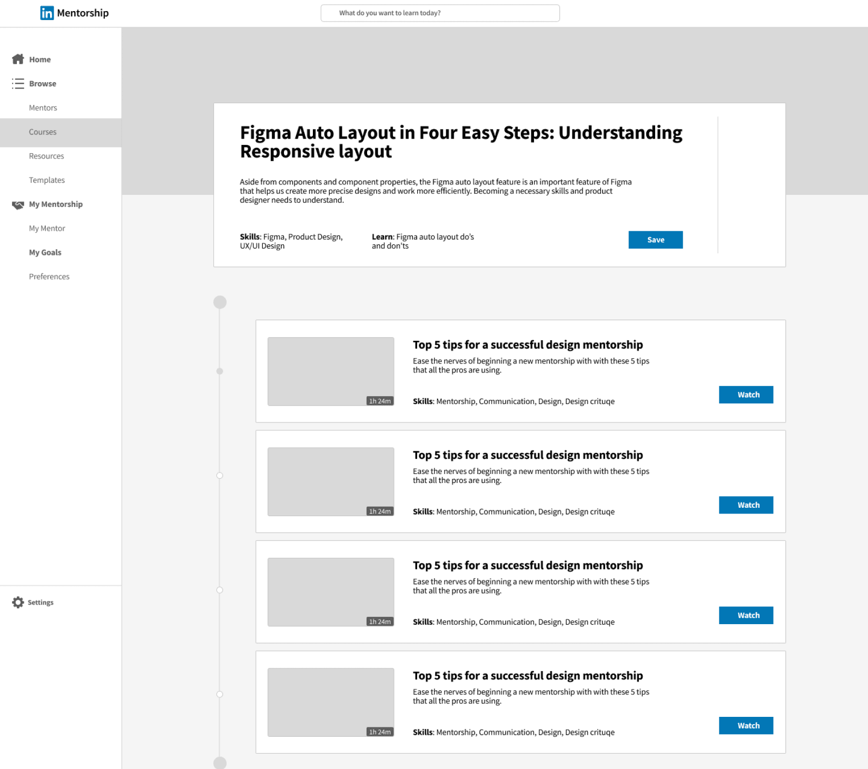The width and height of the screenshot is (868, 769).
Task: Click the first card's "Skills: Mentorship" line
Action: pyautogui.click(x=514, y=401)
